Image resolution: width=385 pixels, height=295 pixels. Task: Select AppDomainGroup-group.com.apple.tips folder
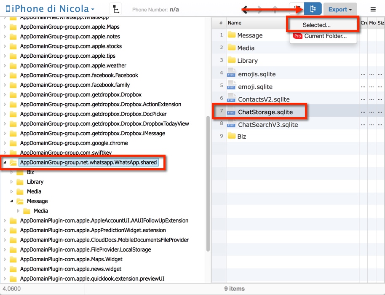(68, 56)
